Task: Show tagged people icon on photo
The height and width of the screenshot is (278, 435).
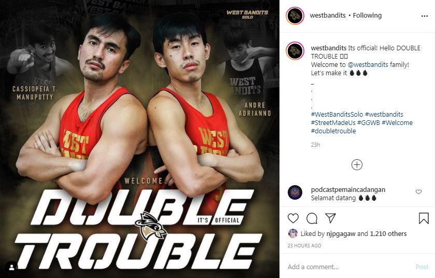Action: click(11, 267)
